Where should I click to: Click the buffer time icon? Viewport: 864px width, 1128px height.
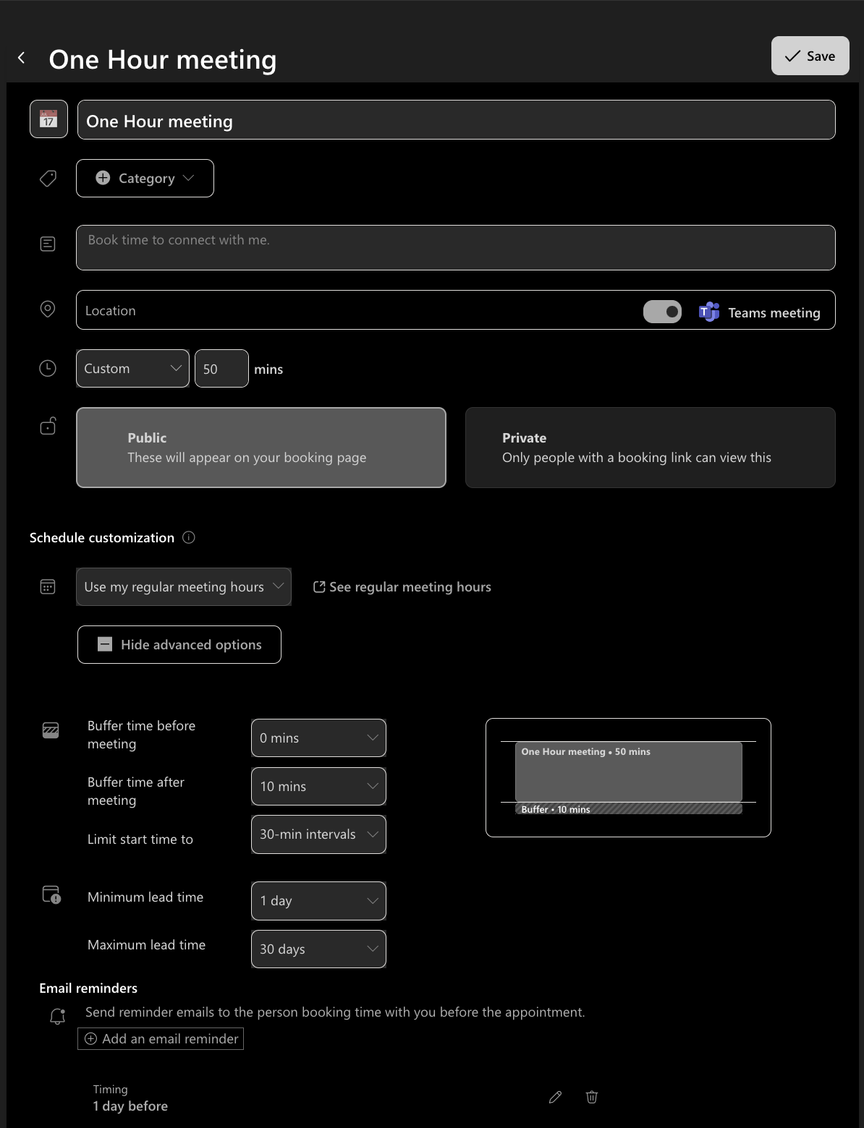(51, 730)
